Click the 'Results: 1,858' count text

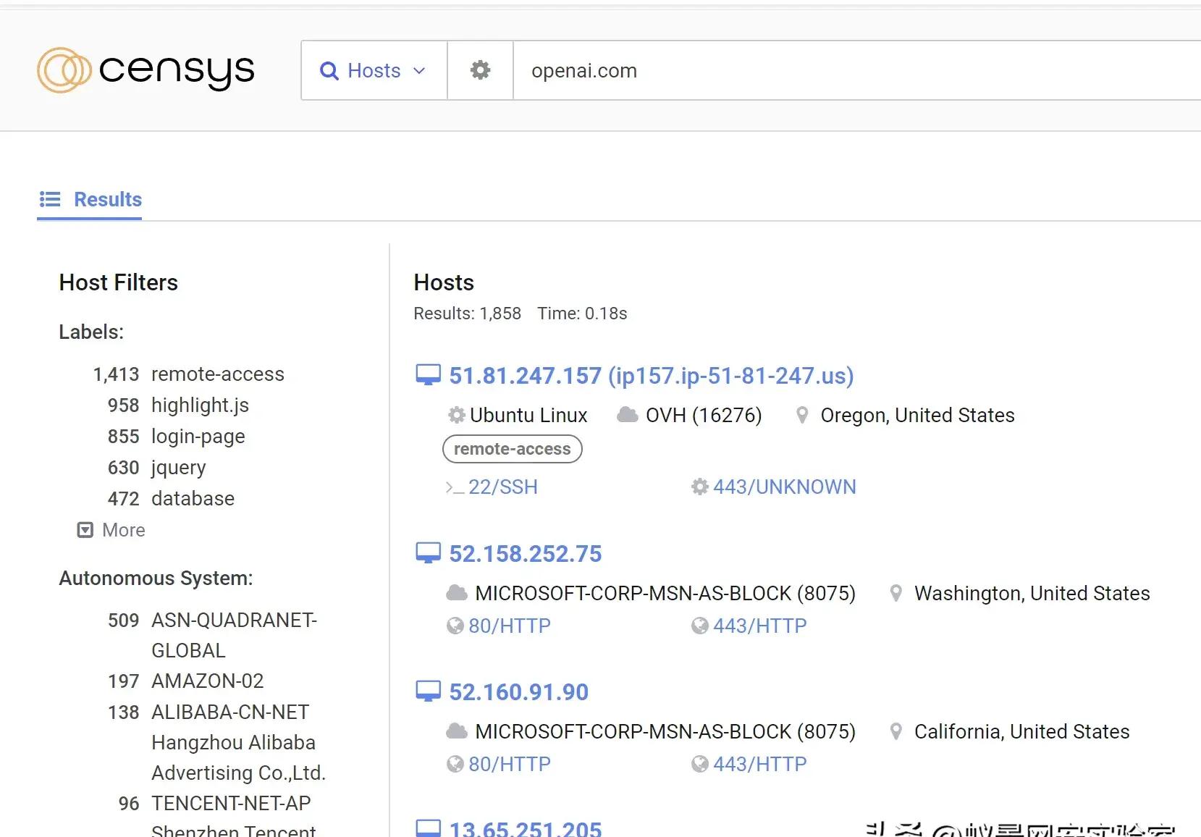coord(467,314)
